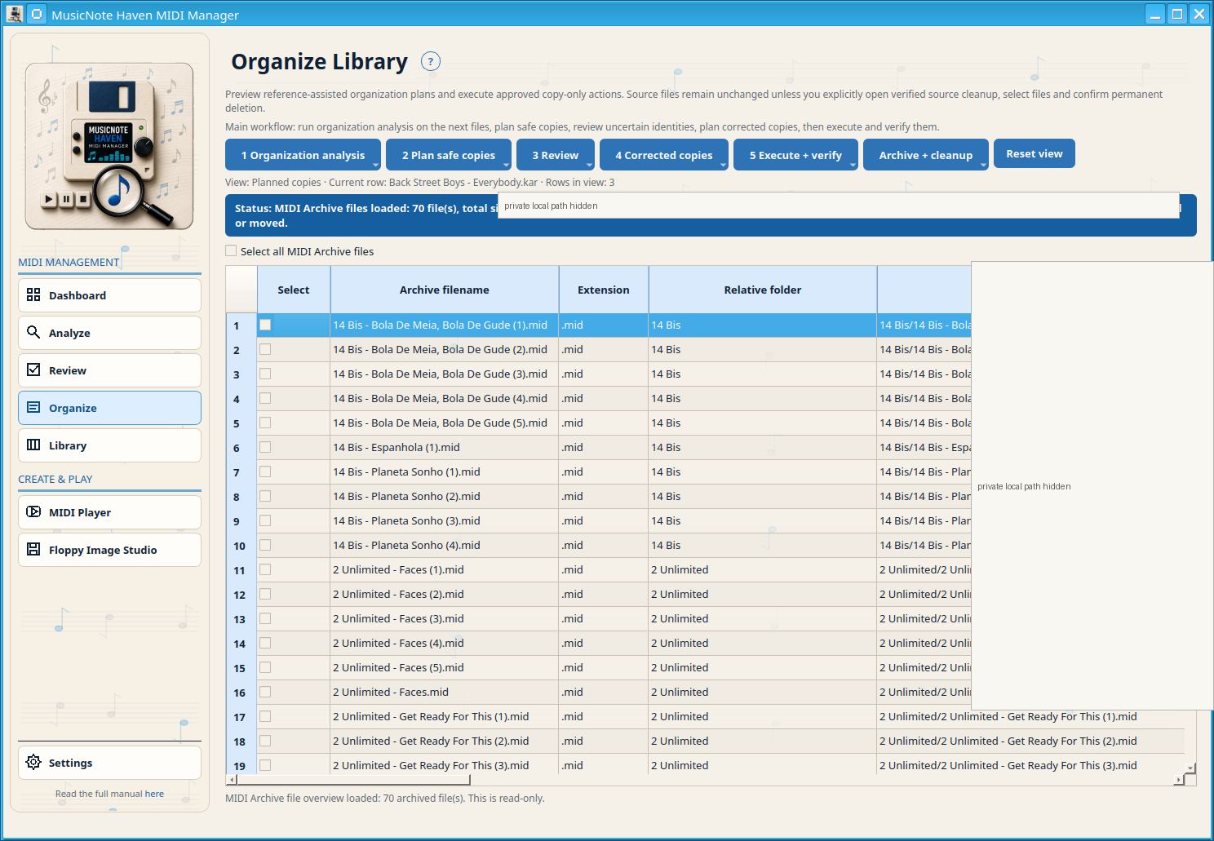
Task: Click the Analyze magnifier icon
Action: point(33,332)
